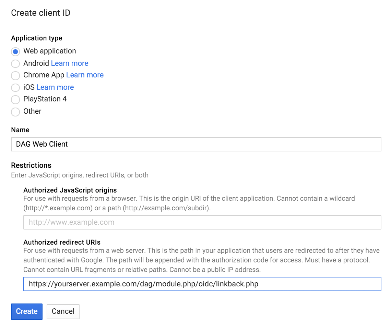Click the Chrome App label text
Screen dimensions: 391x322
[44, 75]
